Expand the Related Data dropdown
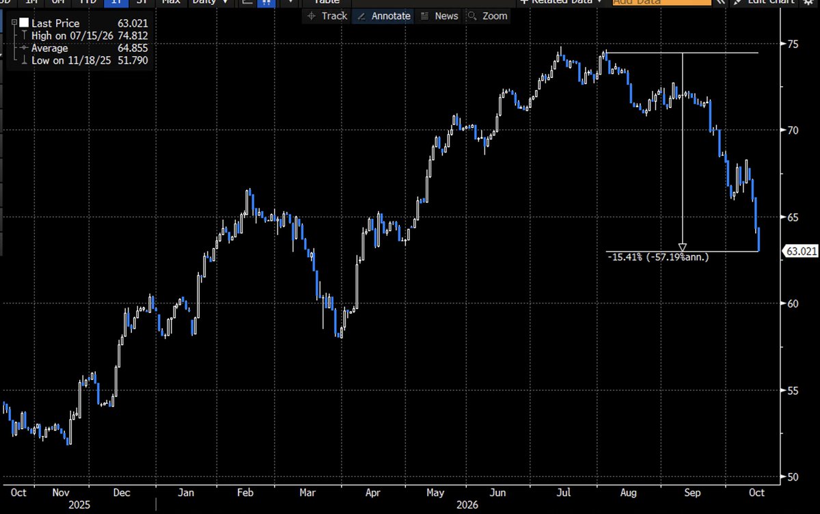Viewport: 820px width, 514px height. pyautogui.click(x=561, y=2)
